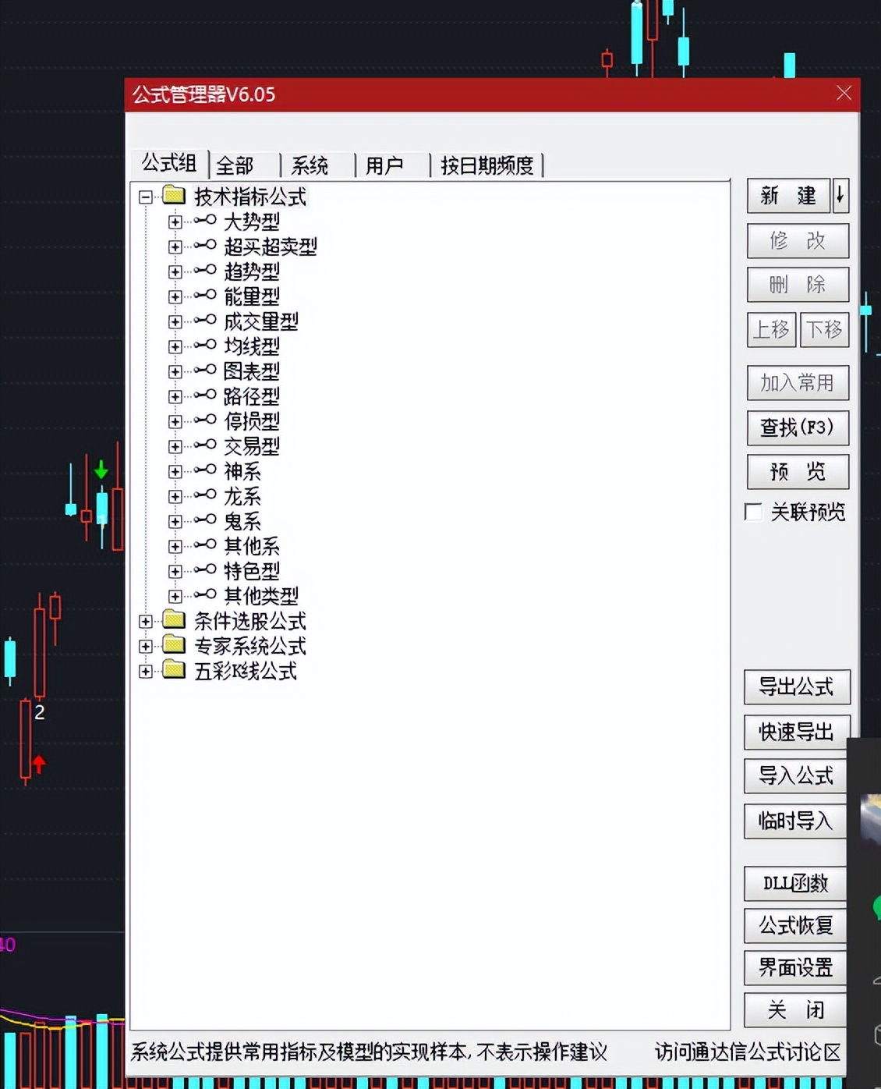Screen dimensions: 881x1089
Task: Click the 预览 button
Action: (x=798, y=472)
